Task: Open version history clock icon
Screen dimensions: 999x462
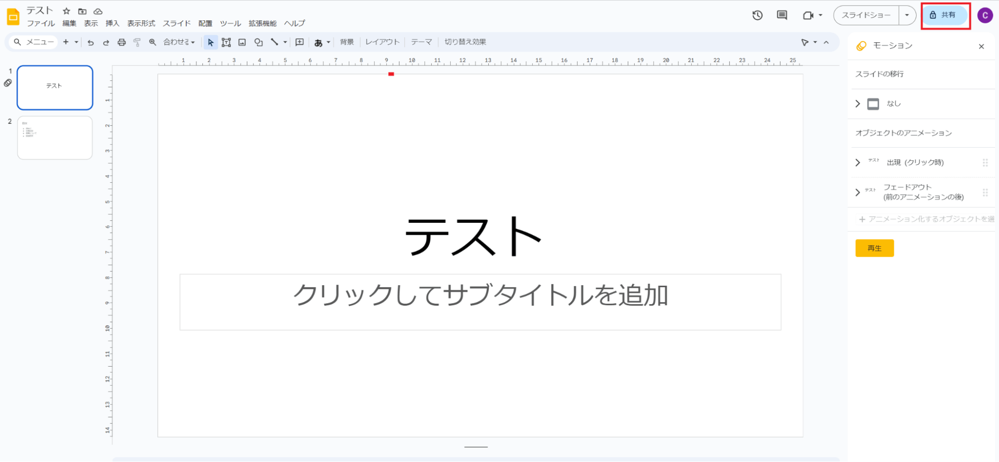Action: click(x=757, y=15)
